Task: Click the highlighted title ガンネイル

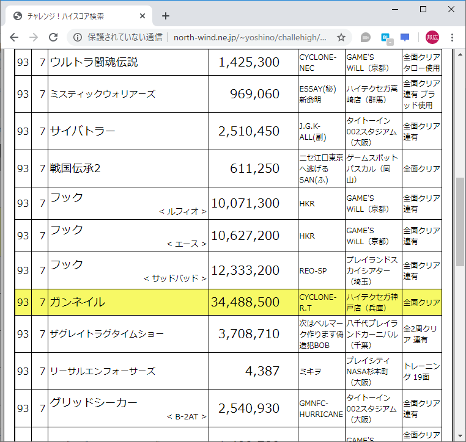Action: 77,302
